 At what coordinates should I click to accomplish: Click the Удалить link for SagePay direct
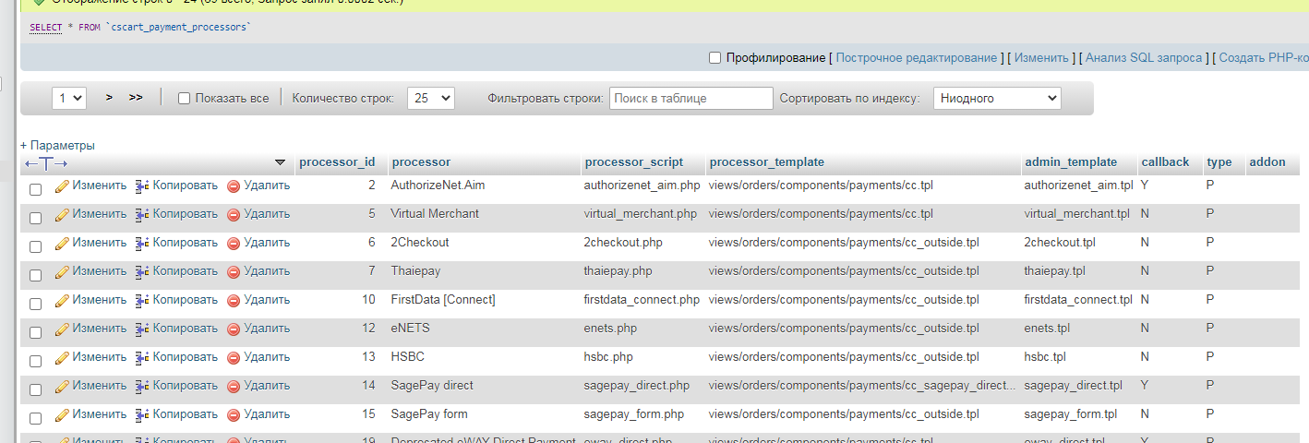point(267,385)
